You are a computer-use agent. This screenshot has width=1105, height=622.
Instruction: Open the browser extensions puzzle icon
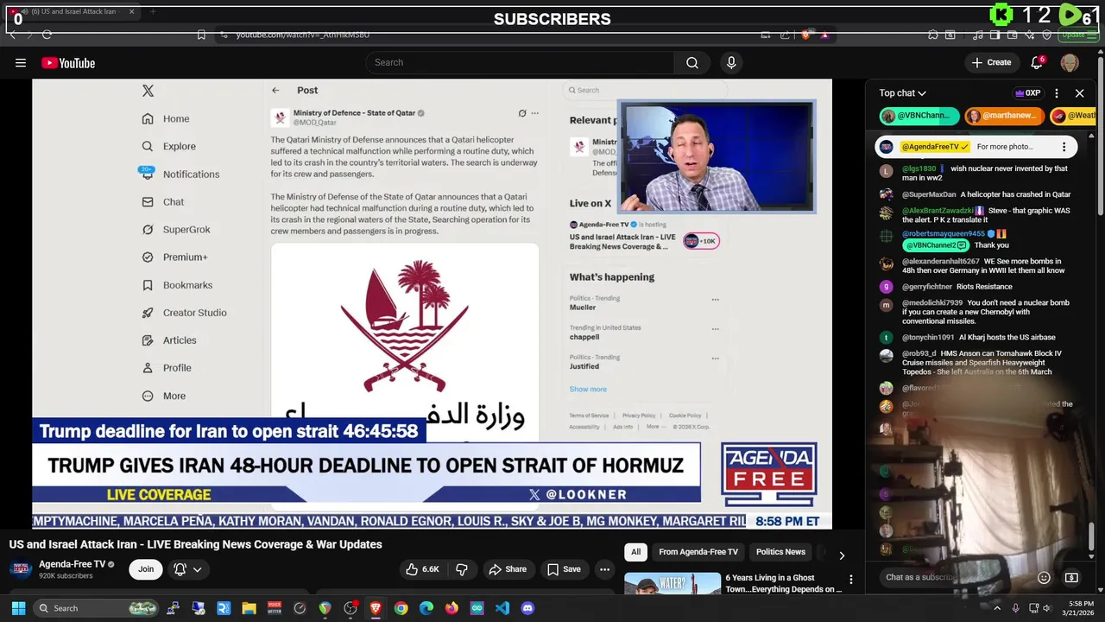click(933, 35)
